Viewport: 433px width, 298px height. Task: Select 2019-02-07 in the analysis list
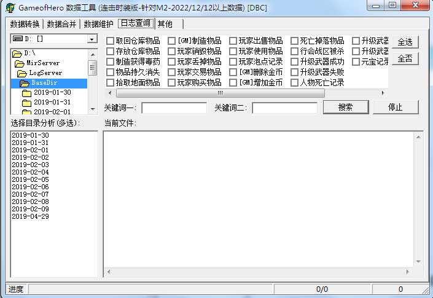pos(30,194)
